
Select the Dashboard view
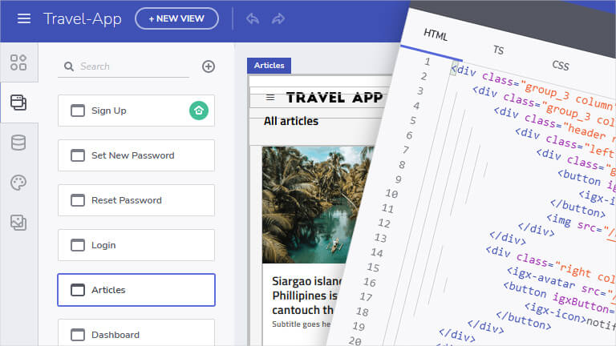click(x=136, y=334)
